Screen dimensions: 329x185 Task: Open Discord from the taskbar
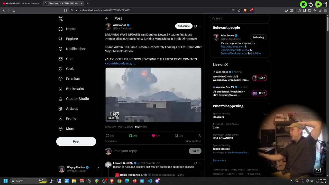157,181
